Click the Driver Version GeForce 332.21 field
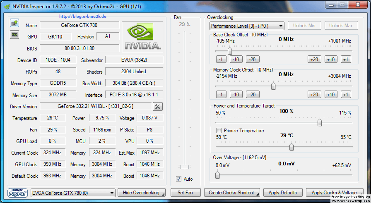Image resolution: width=371 pixels, height=203 pixels. 96,106
